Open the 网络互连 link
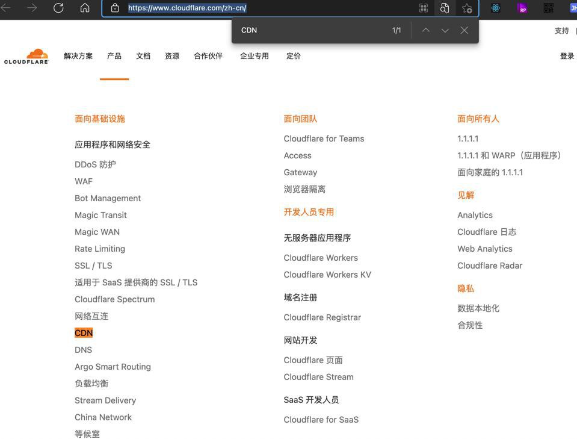577x439 pixels. pos(91,316)
